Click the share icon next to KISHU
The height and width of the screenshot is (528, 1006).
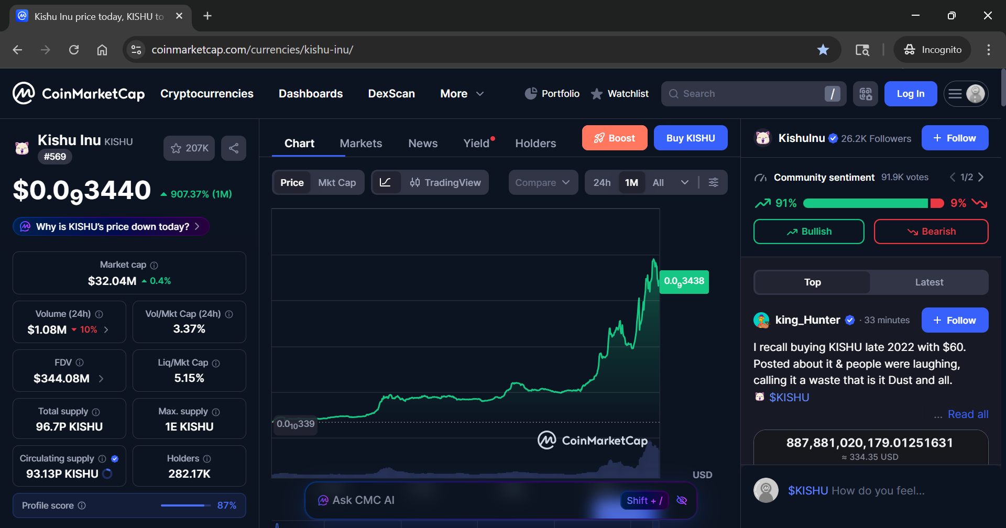(234, 148)
